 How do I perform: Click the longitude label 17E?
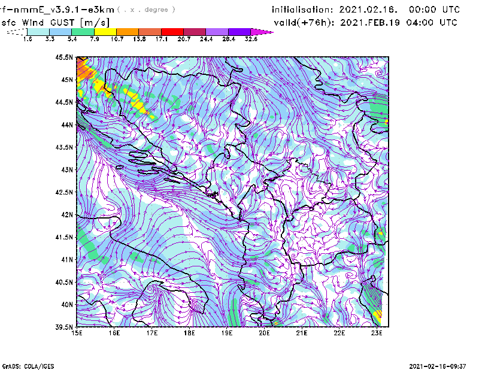pyautogui.click(x=152, y=333)
